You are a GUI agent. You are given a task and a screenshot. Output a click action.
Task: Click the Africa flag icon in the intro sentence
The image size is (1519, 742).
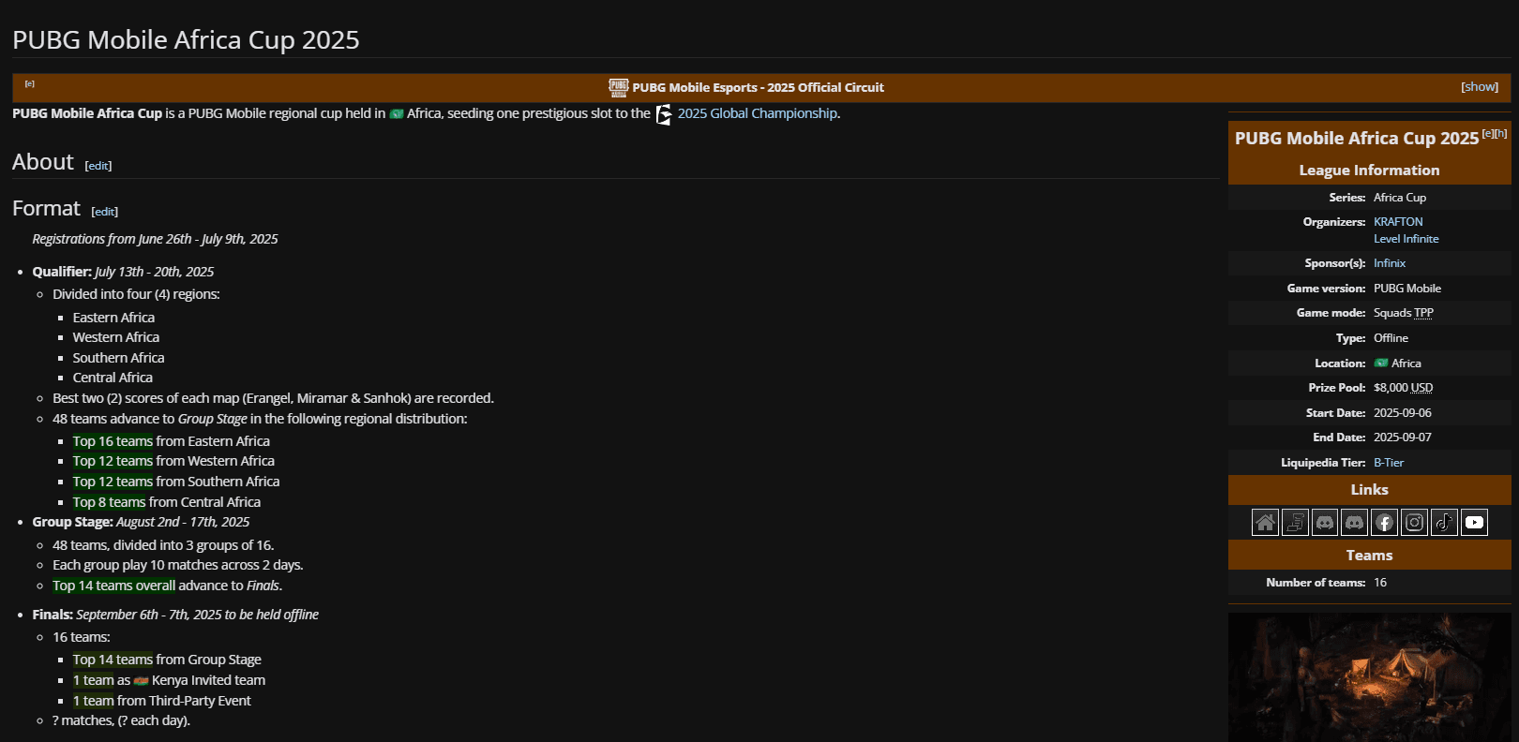(x=397, y=114)
